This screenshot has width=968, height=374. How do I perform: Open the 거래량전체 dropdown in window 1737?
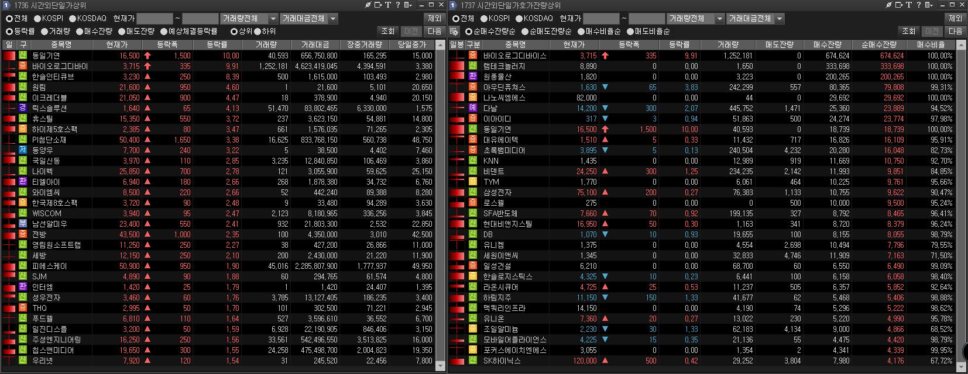[x=696, y=18]
